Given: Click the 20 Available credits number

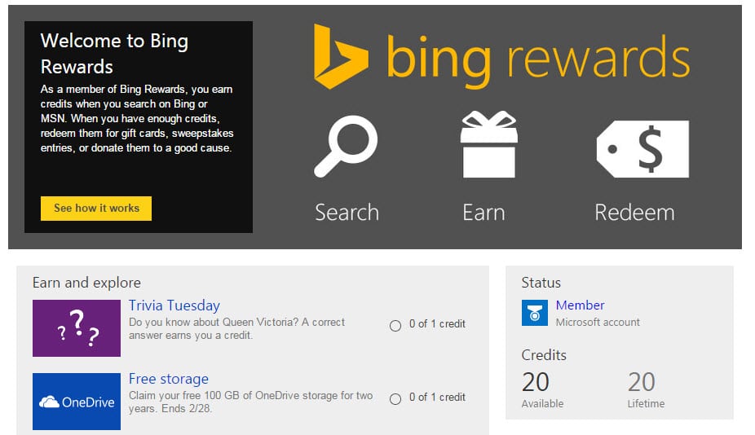Looking at the screenshot, I should point(536,381).
